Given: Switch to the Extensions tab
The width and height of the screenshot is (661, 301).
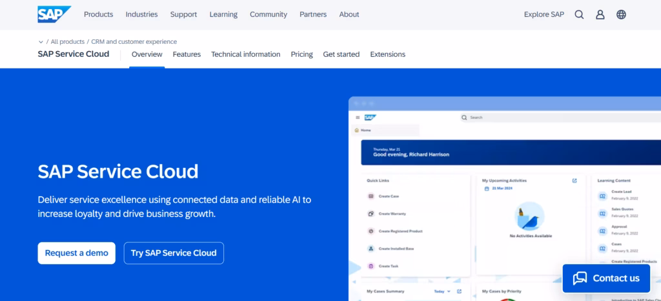Looking at the screenshot, I should point(388,54).
